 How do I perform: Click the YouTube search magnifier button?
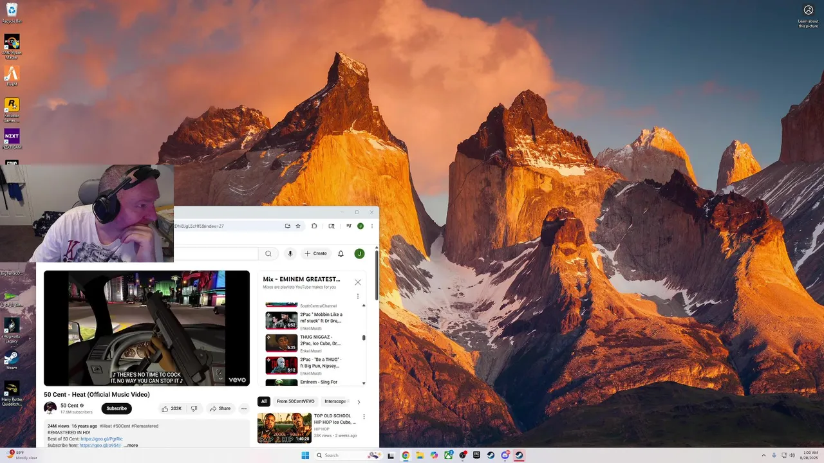tap(268, 253)
